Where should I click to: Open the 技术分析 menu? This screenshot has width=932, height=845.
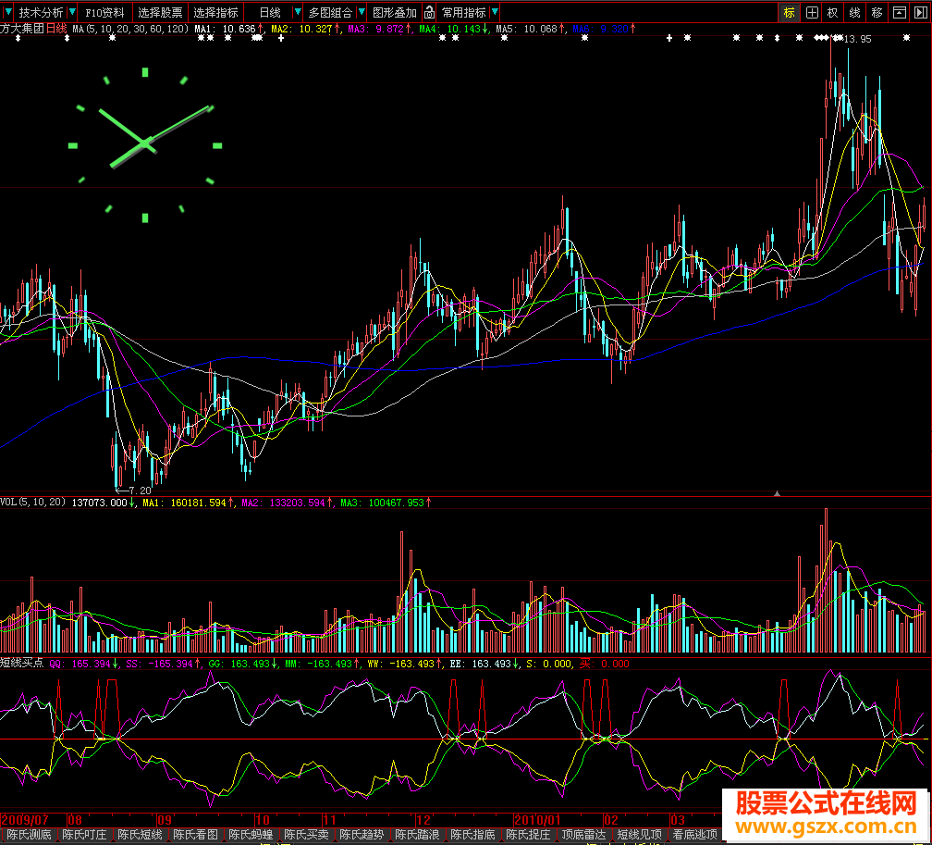click(41, 13)
